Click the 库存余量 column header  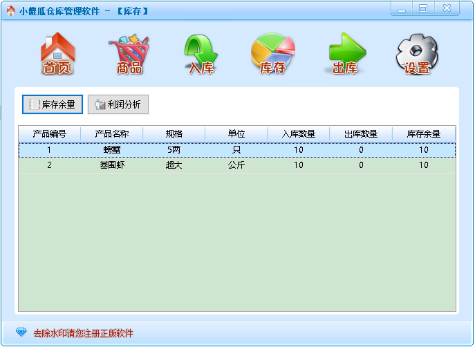tap(423, 134)
